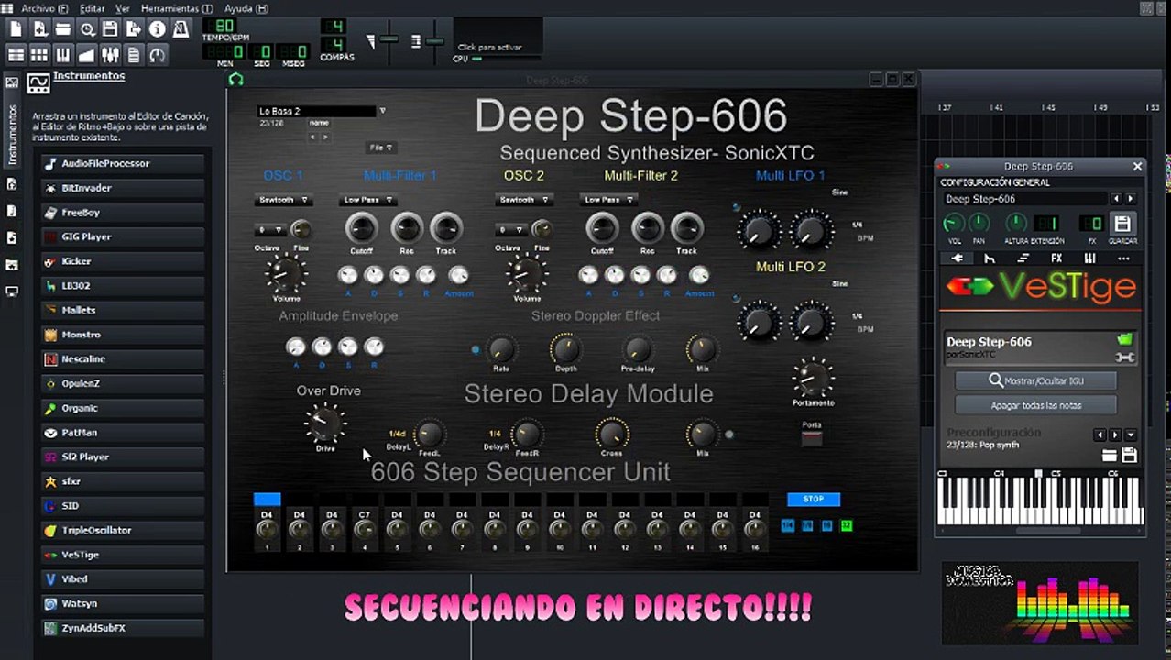This screenshot has height=660, width=1171.
Task: Click the Over Drive knob
Action: pos(325,424)
